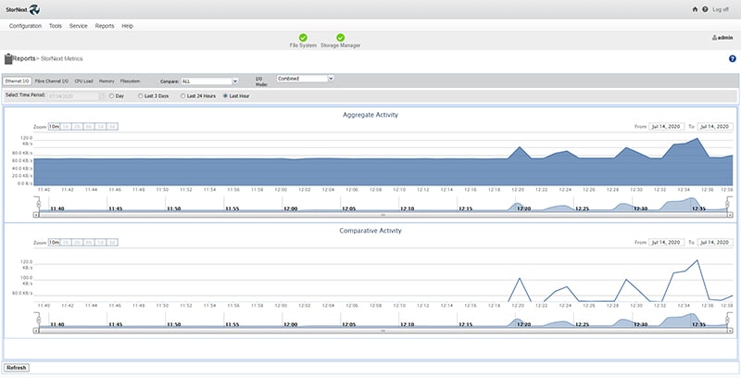Click the Home icon in header

point(695,9)
